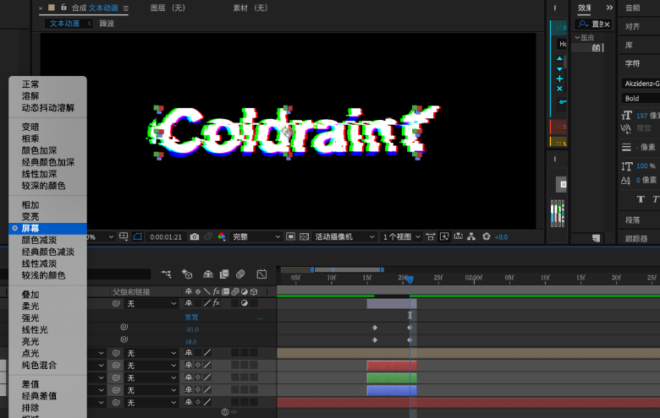Take a snapshot with the camera icon
The image size is (660, 418).
coord(194,237)
